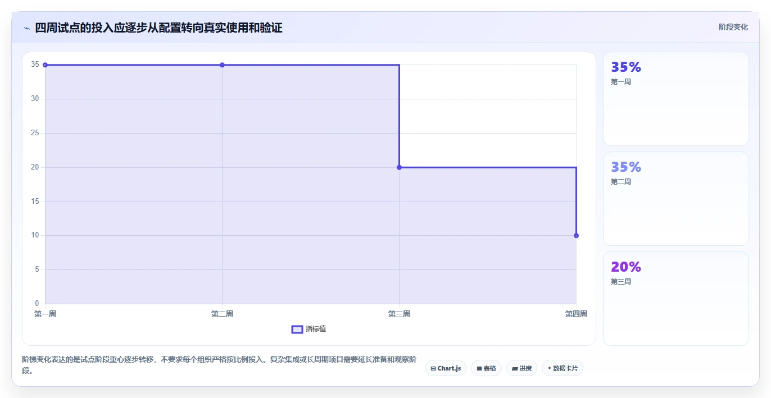
Task: Toggle the 指标值 legend item
Action: pos(309,329)
